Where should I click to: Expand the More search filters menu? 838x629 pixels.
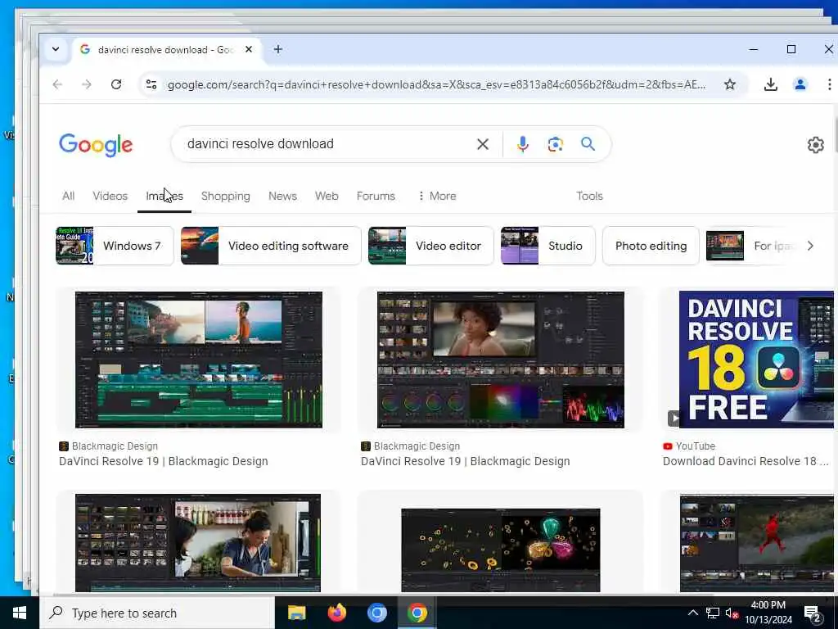437,196
